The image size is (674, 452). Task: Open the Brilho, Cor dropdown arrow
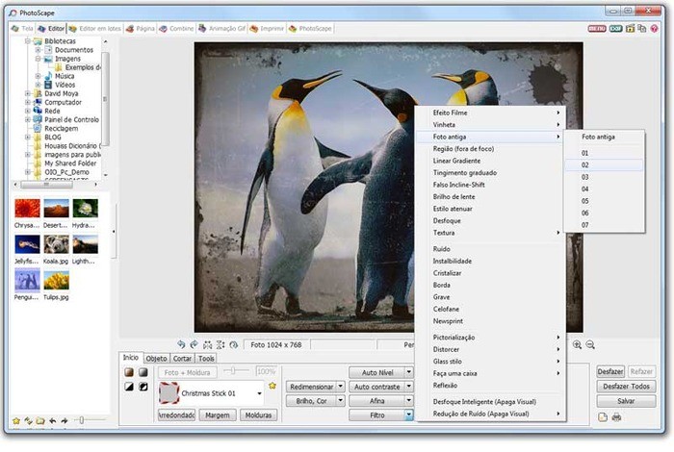(341, 400)
